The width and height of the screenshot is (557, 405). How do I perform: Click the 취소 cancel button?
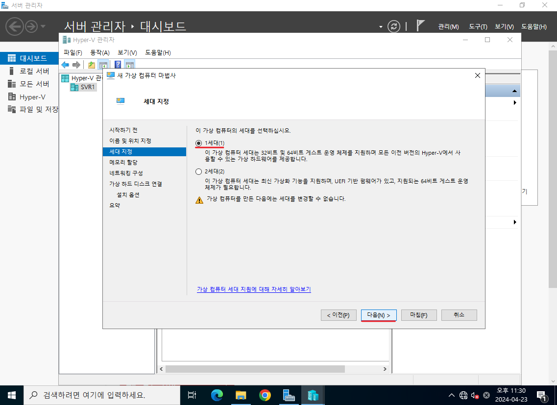(x=459, y=315)
